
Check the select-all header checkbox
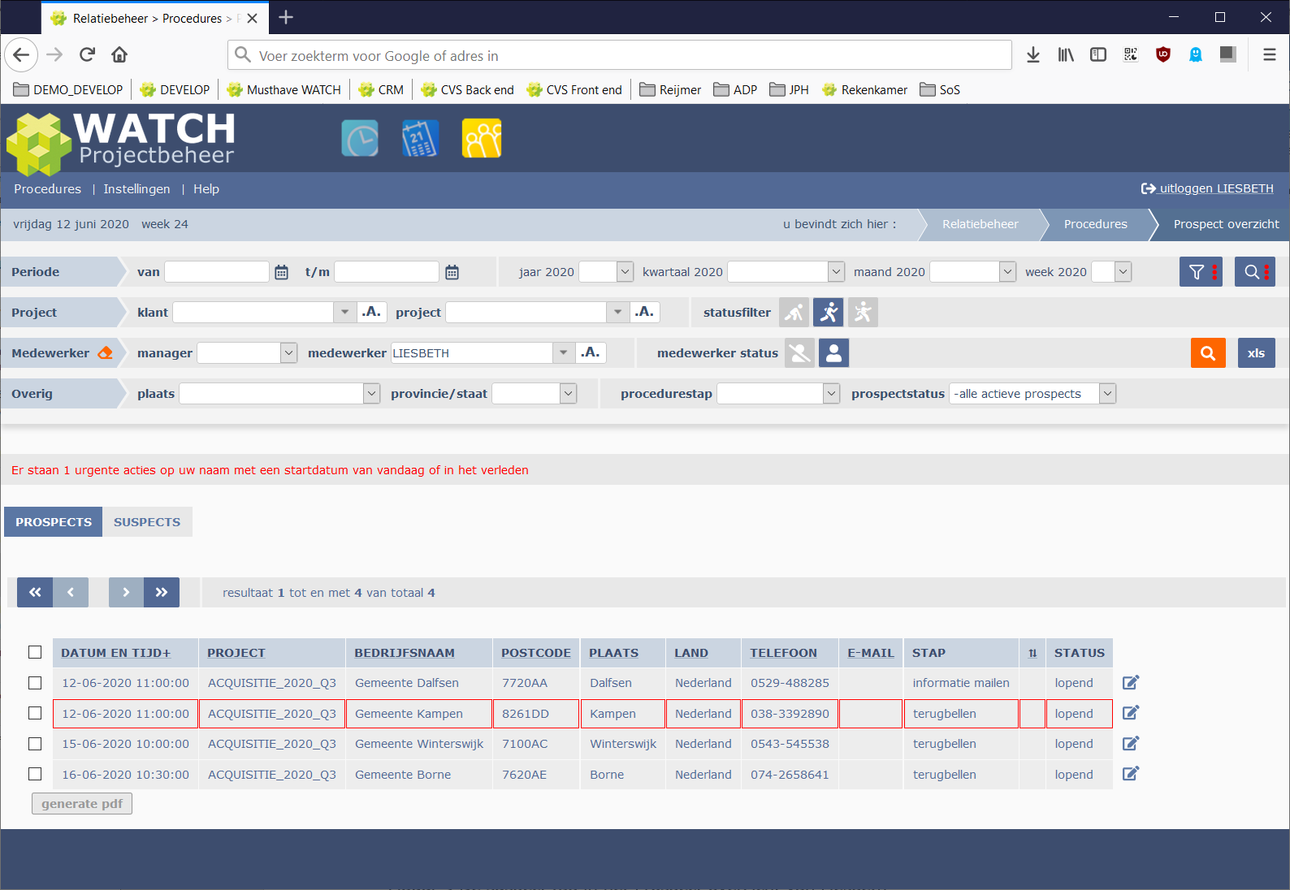coord(35,652)
